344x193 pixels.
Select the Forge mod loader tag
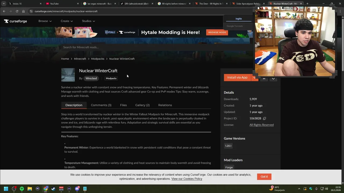pos(229,167)
